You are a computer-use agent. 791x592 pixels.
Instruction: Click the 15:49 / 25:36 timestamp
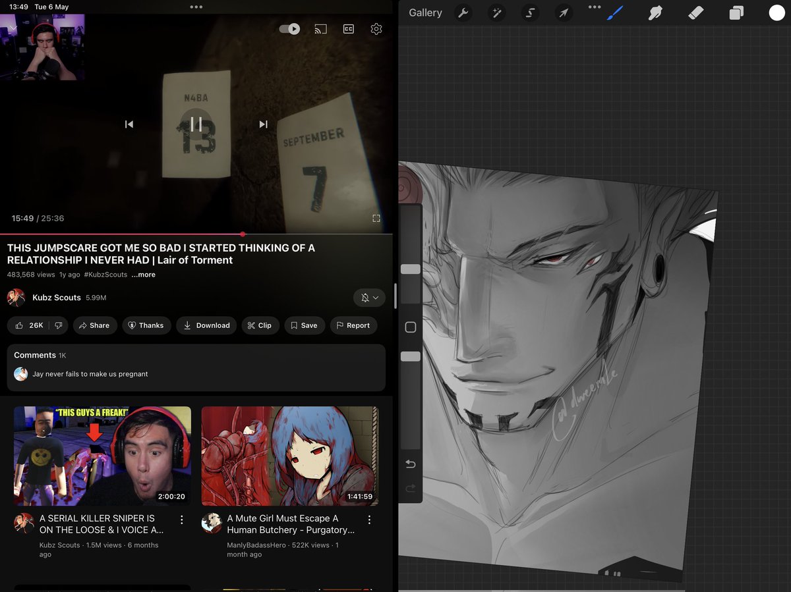point(38,218)
